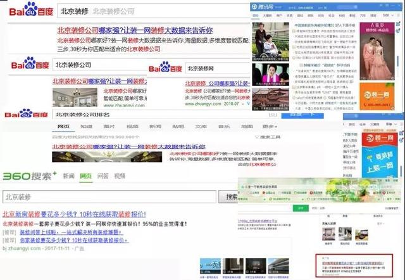Screen dimensions: 405x280
Task: Open the result title under the 北京装修公司 query
Action: [x=99, y=82]
